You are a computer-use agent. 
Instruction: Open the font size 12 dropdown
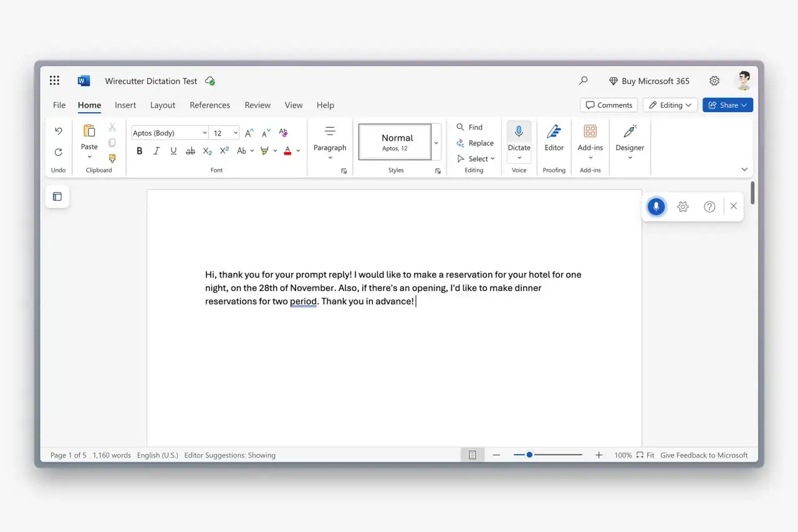pyautogui.click(x=235, y=133)
